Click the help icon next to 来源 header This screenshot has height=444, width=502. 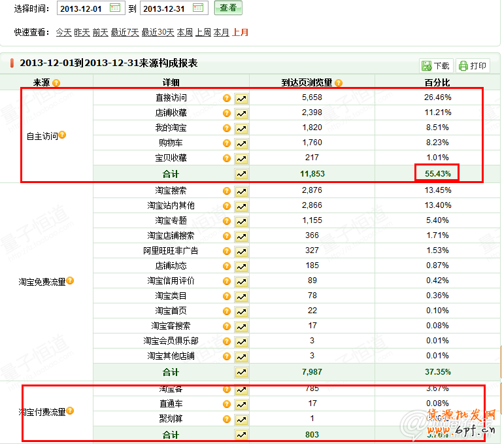(x=56, y=83)
